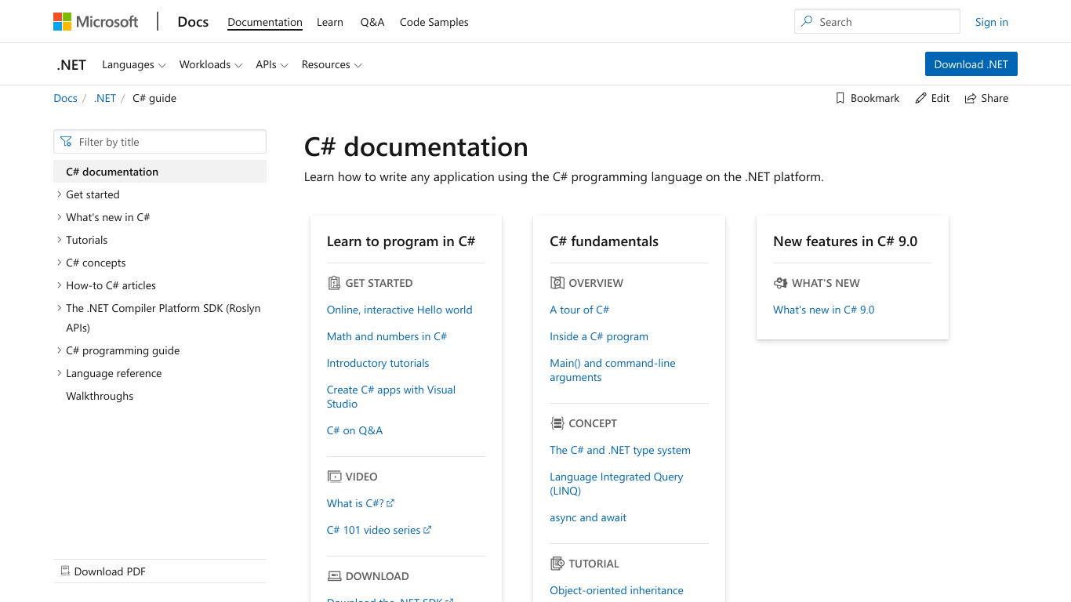This screenshot has height=602, width=1071.
Task: Click the Docs brand link
Action: 193,22
